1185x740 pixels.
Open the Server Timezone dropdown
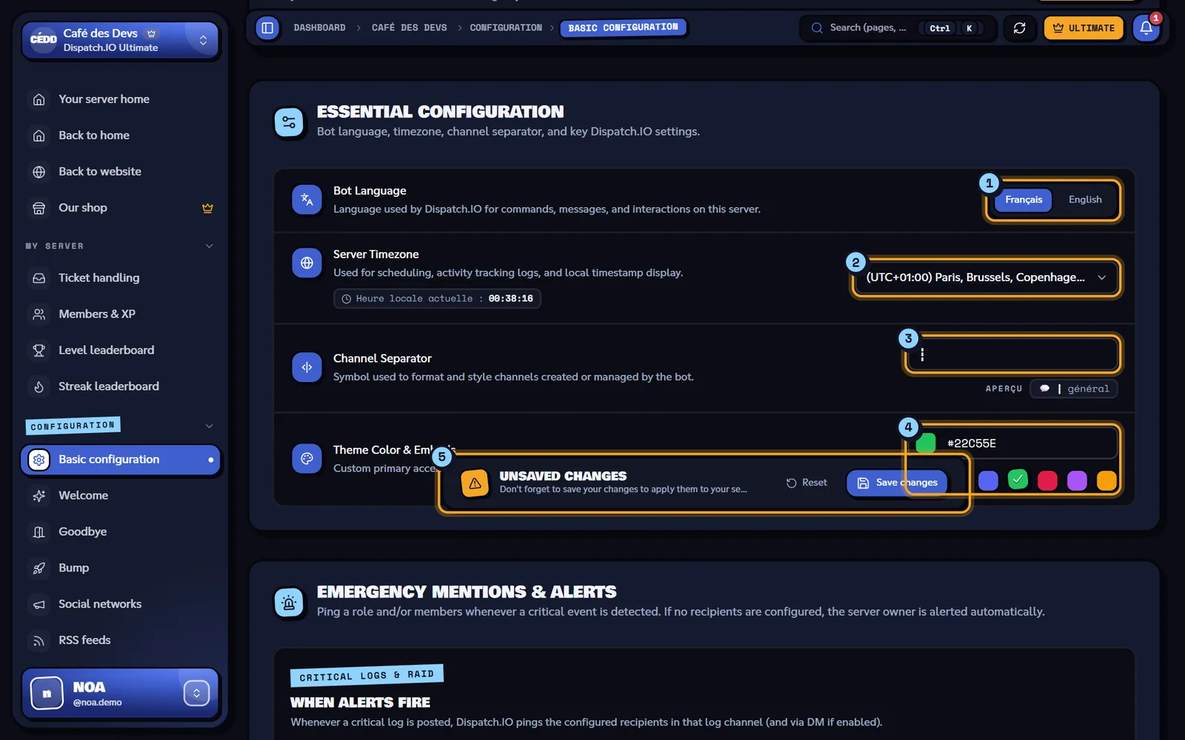point(986,277)
